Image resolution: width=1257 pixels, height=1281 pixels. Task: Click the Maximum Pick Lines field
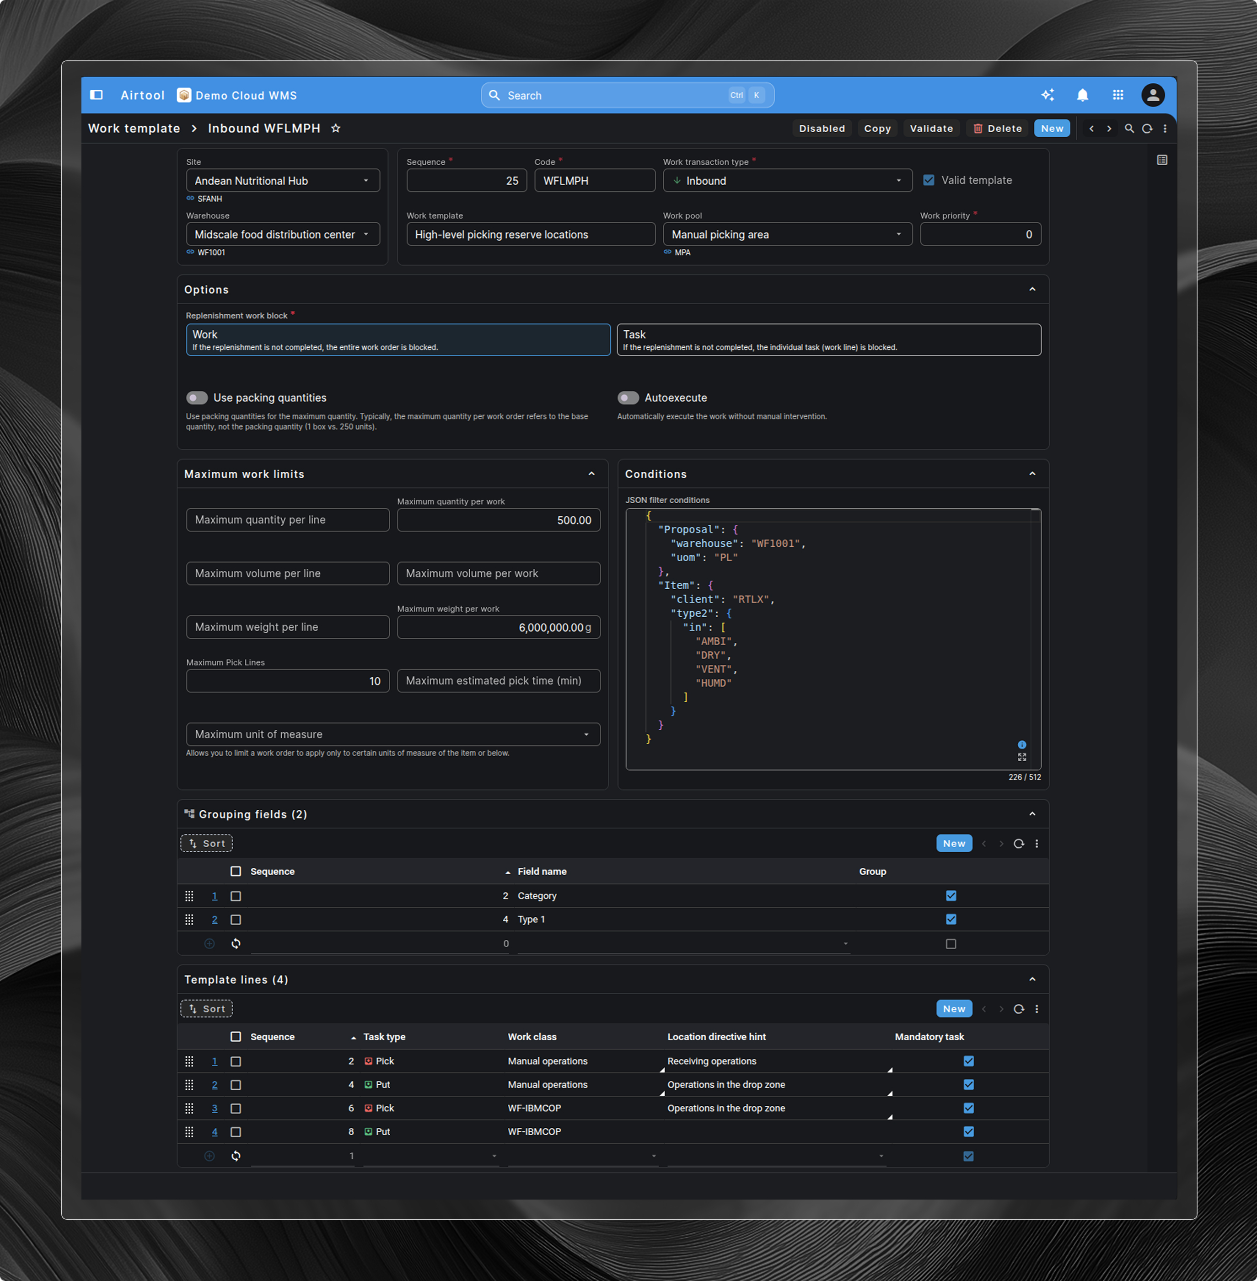(x=287, y=681)
